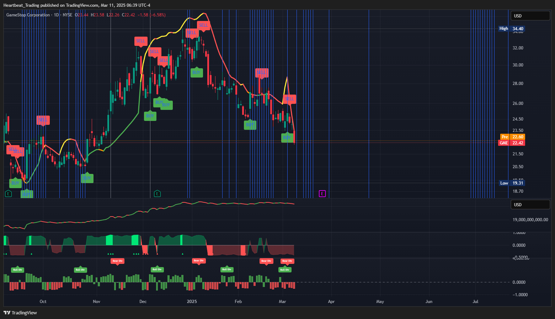Click the Bull Div label in December
This screenshot has height=319, width=555.
pos(157,269)
